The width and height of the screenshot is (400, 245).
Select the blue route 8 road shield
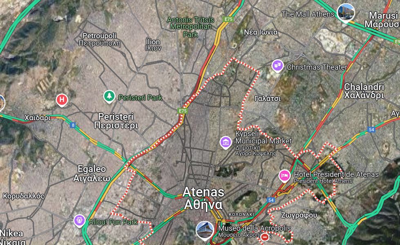(x=73, y=125)
